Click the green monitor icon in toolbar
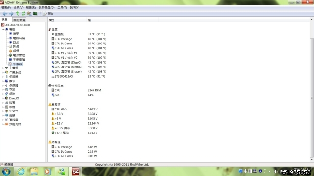Image resolution: width=314 pixels, height=176 pixels. pyautogui.click(x=35, y=14)
